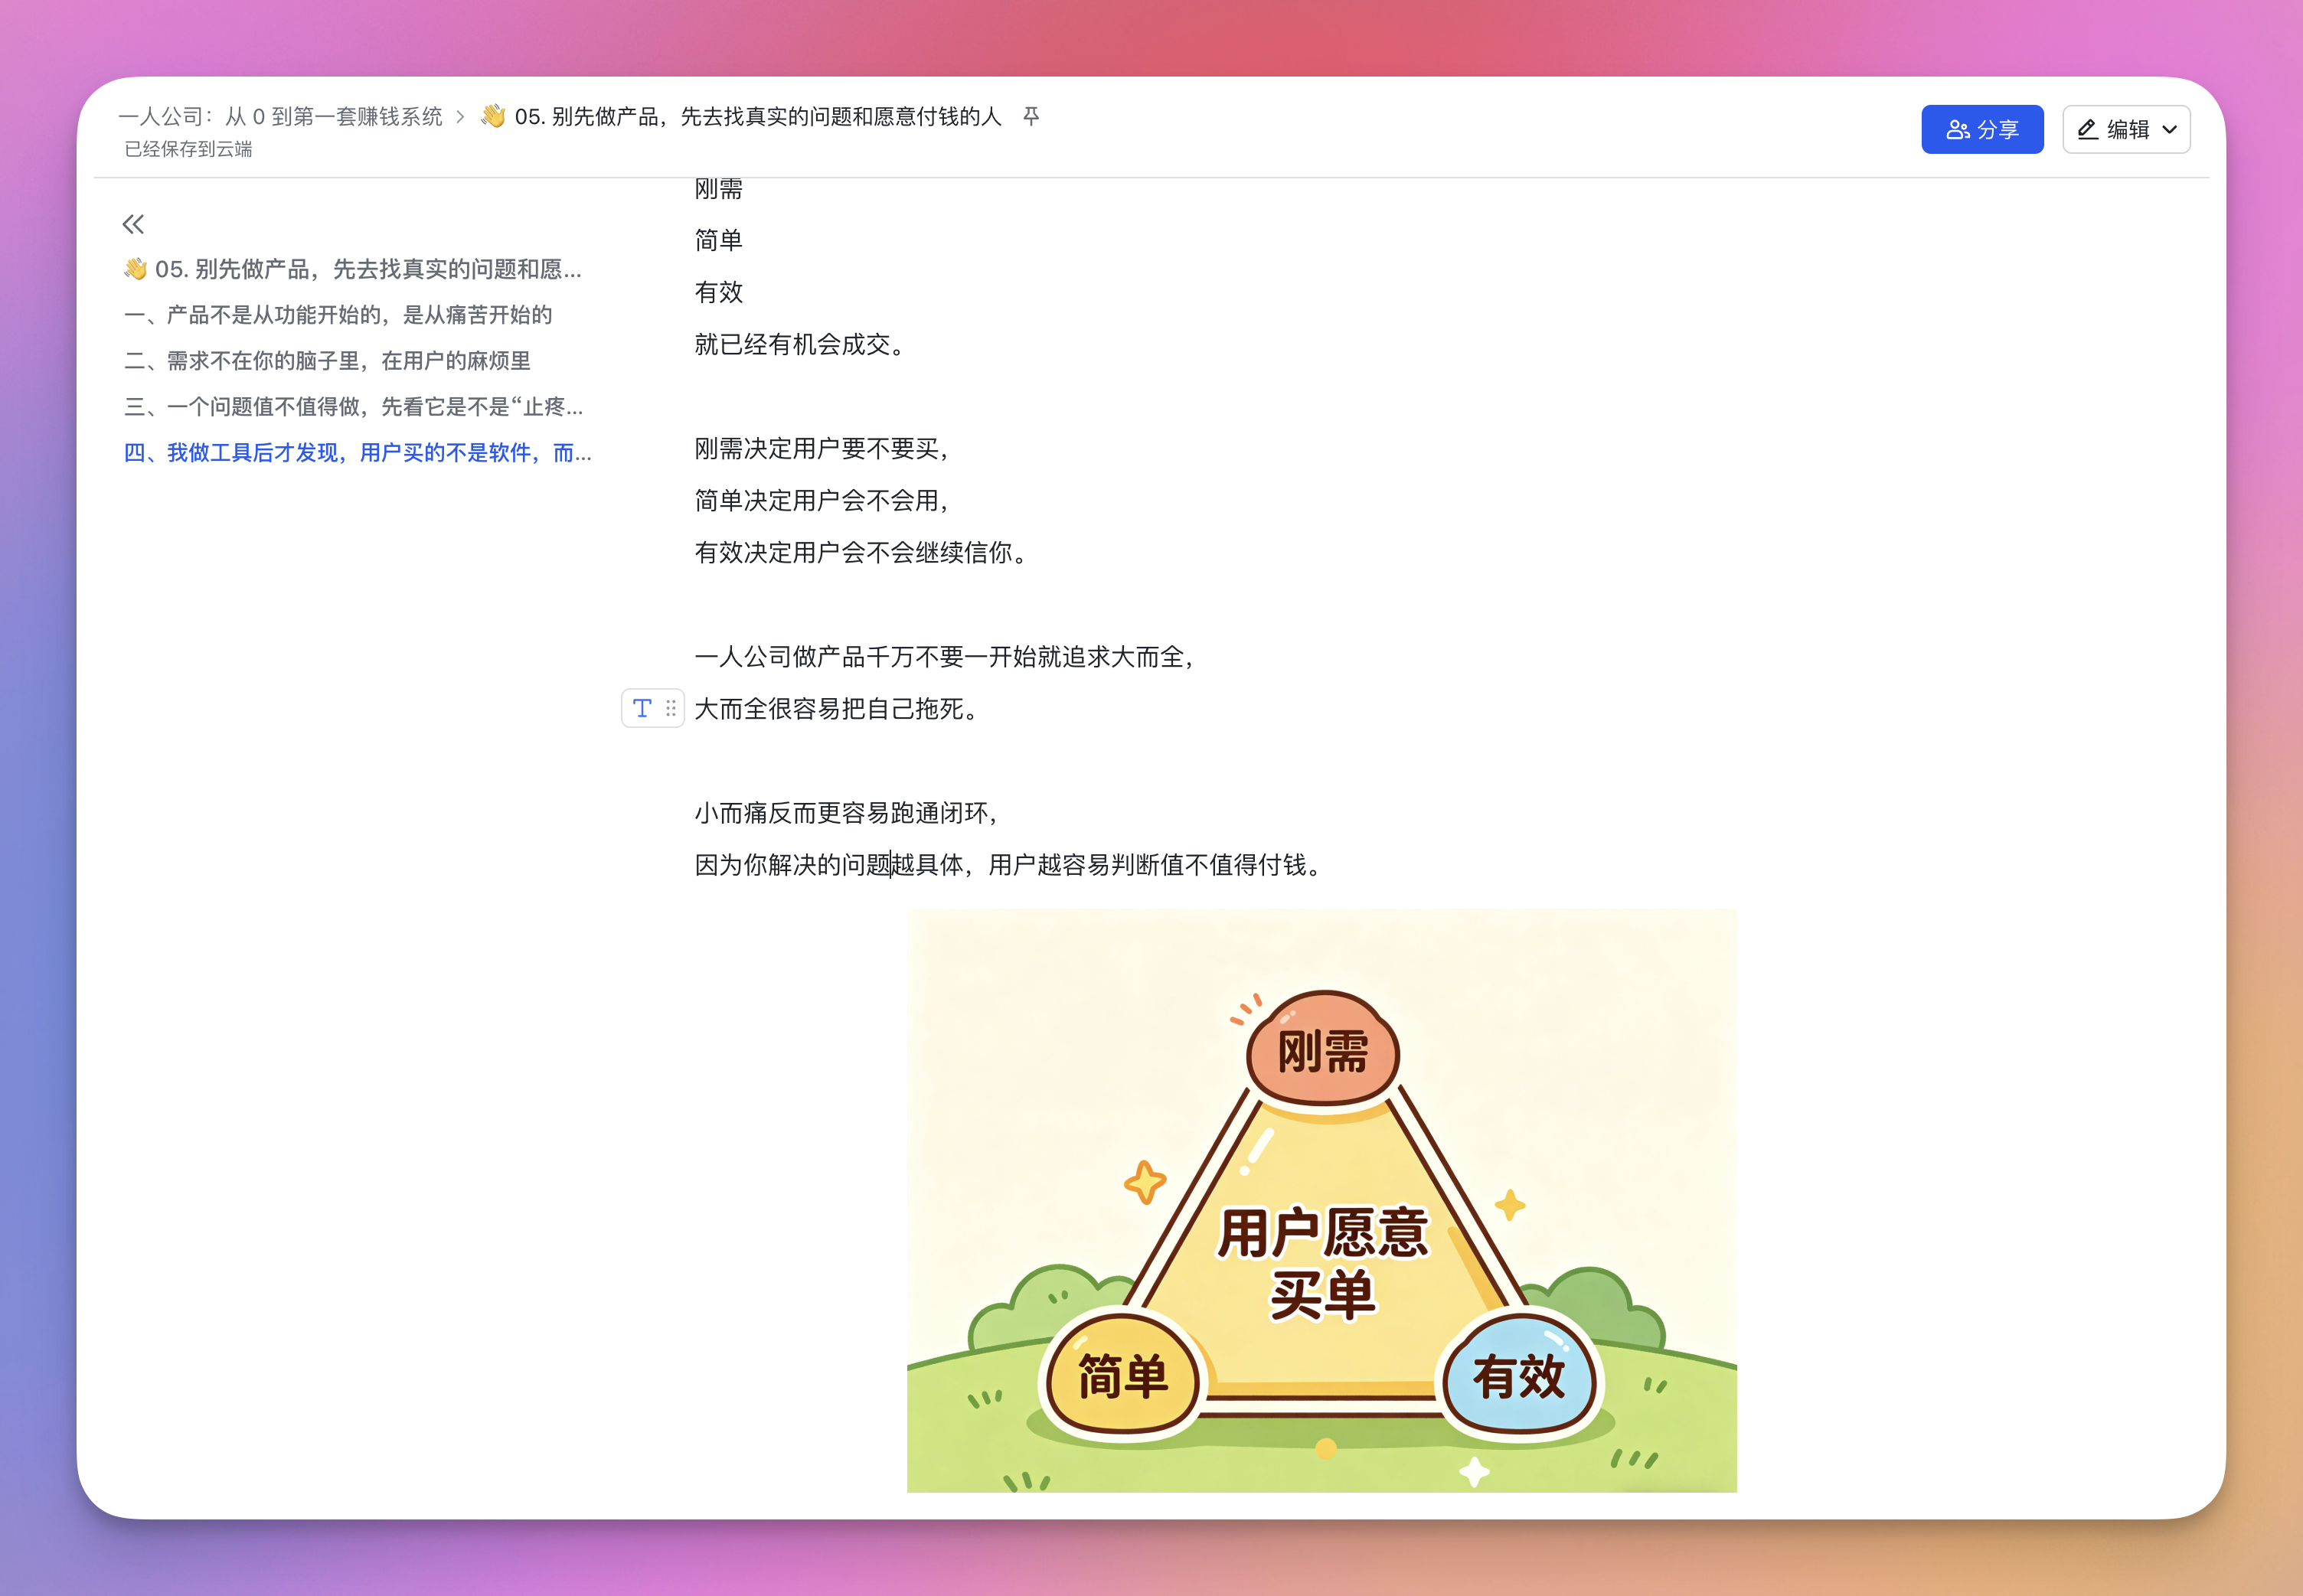Click the pencil icon in 编辑 control
This screenshot has width=2303, height=1596.
[x=2087, y=130]
